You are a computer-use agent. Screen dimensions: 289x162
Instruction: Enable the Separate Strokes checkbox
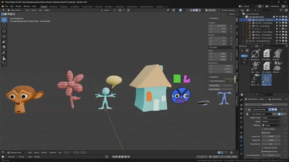point(262,148)
